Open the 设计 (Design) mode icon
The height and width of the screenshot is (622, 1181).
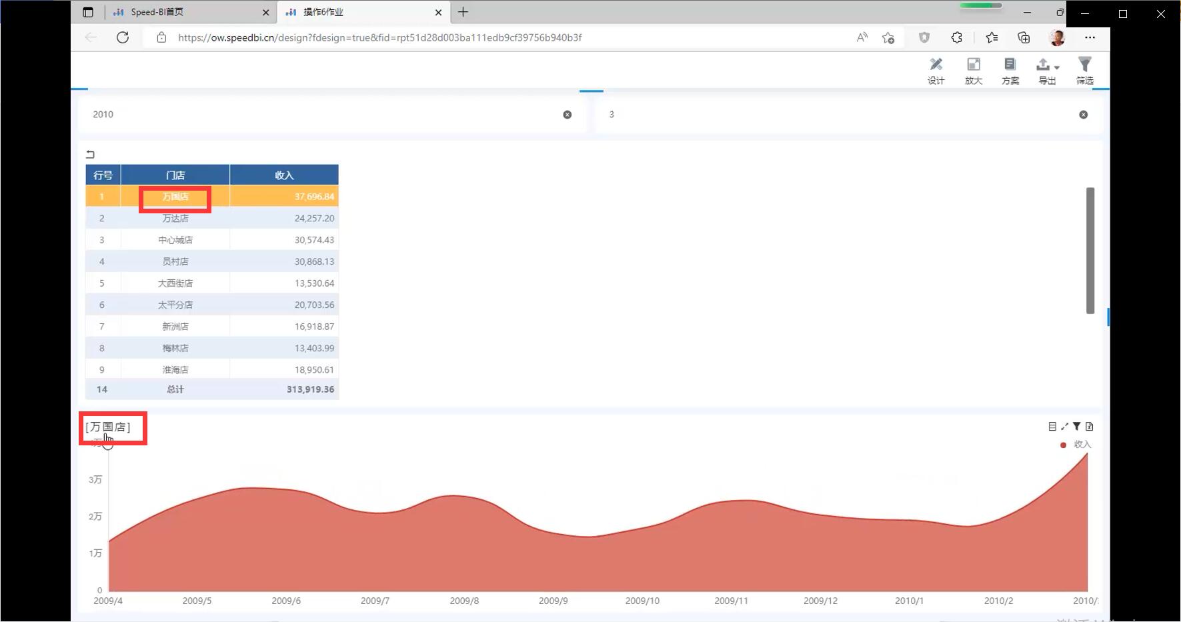[936, 70]
